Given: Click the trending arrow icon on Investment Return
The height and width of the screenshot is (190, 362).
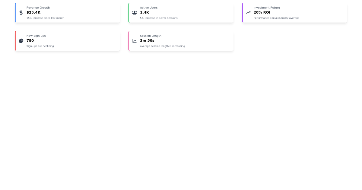Looking at the screenshot, I should (x=248, y=13).
